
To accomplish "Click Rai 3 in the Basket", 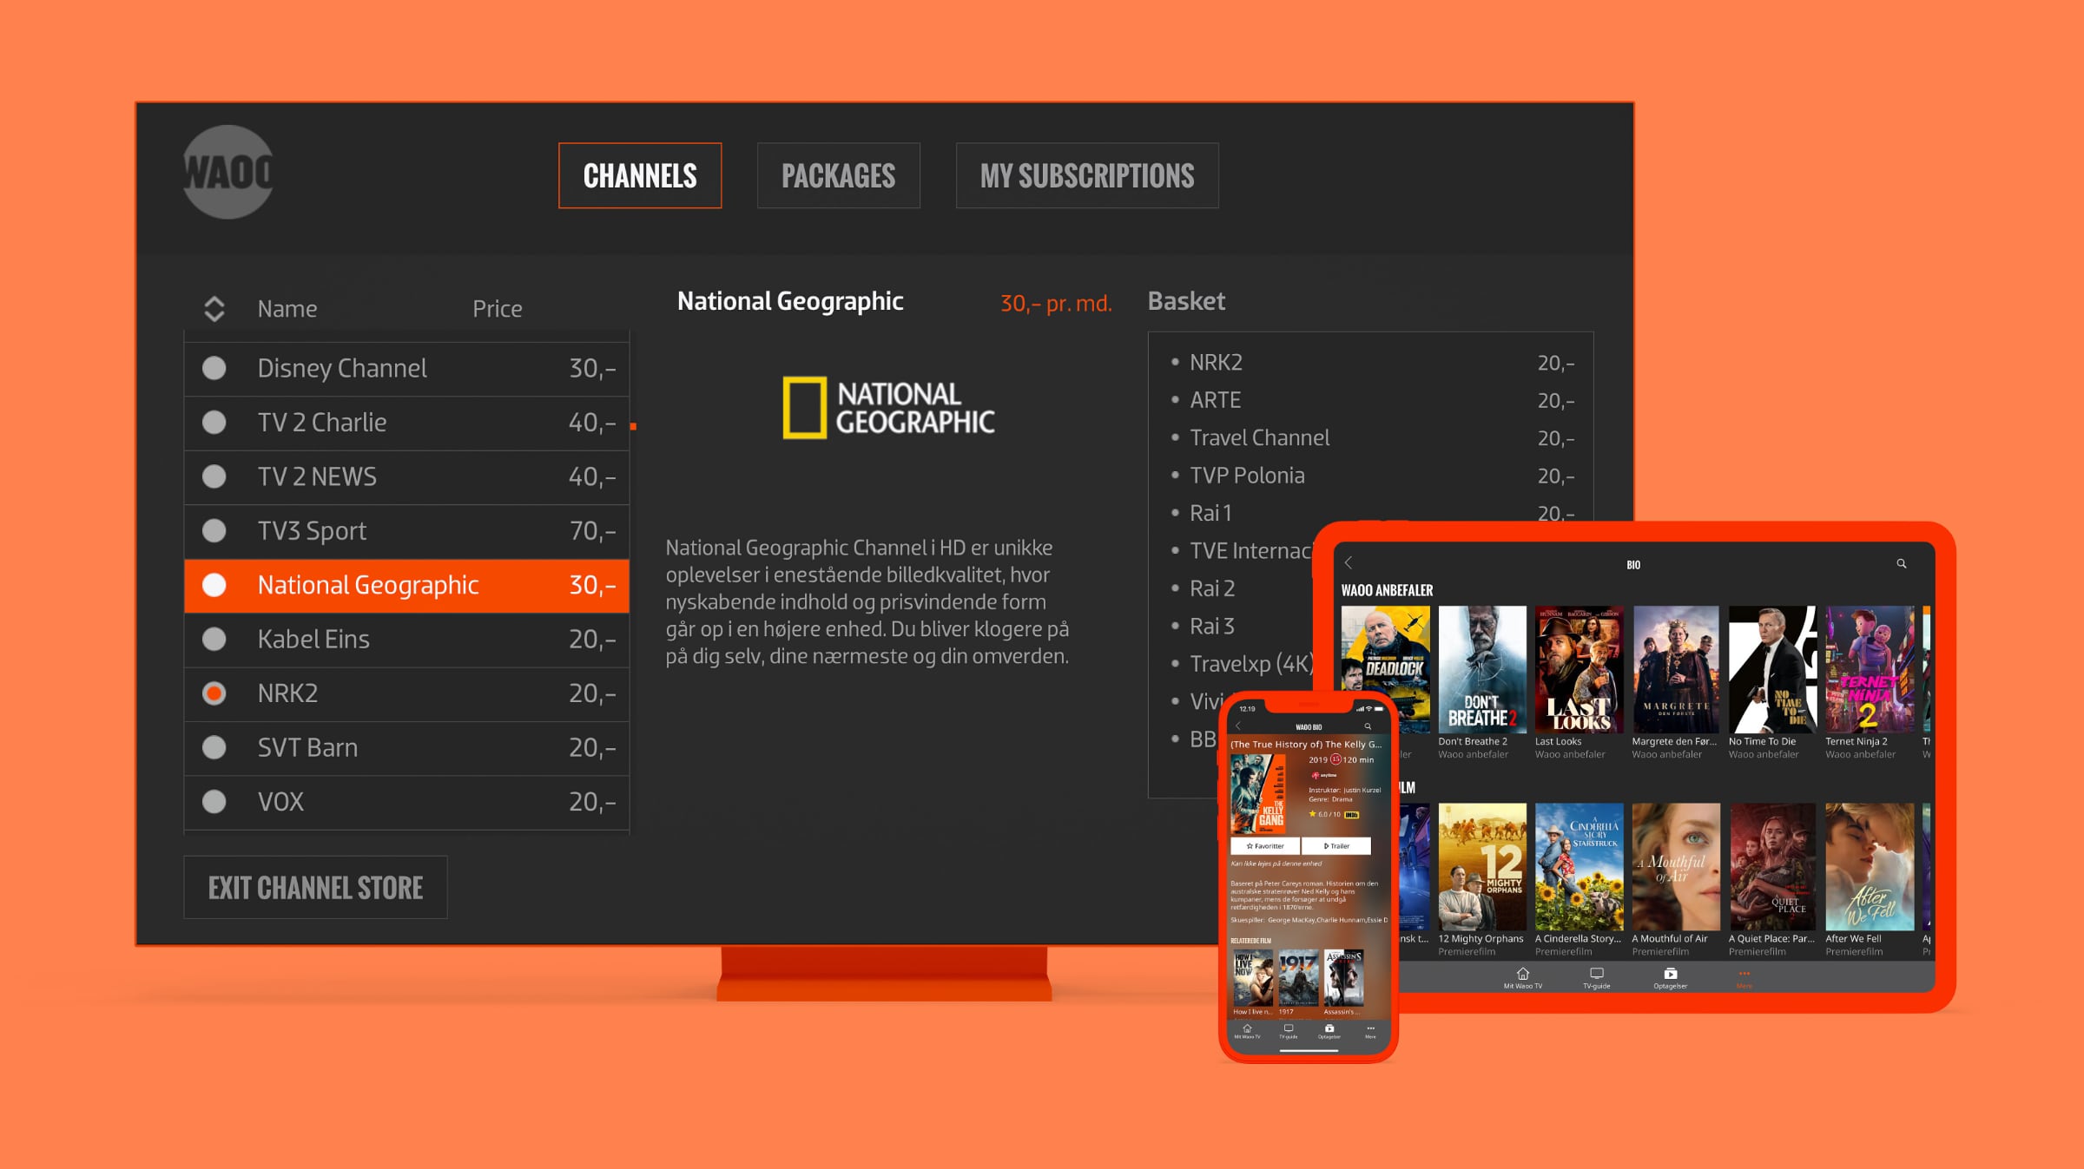I will tap(1212, 626).
